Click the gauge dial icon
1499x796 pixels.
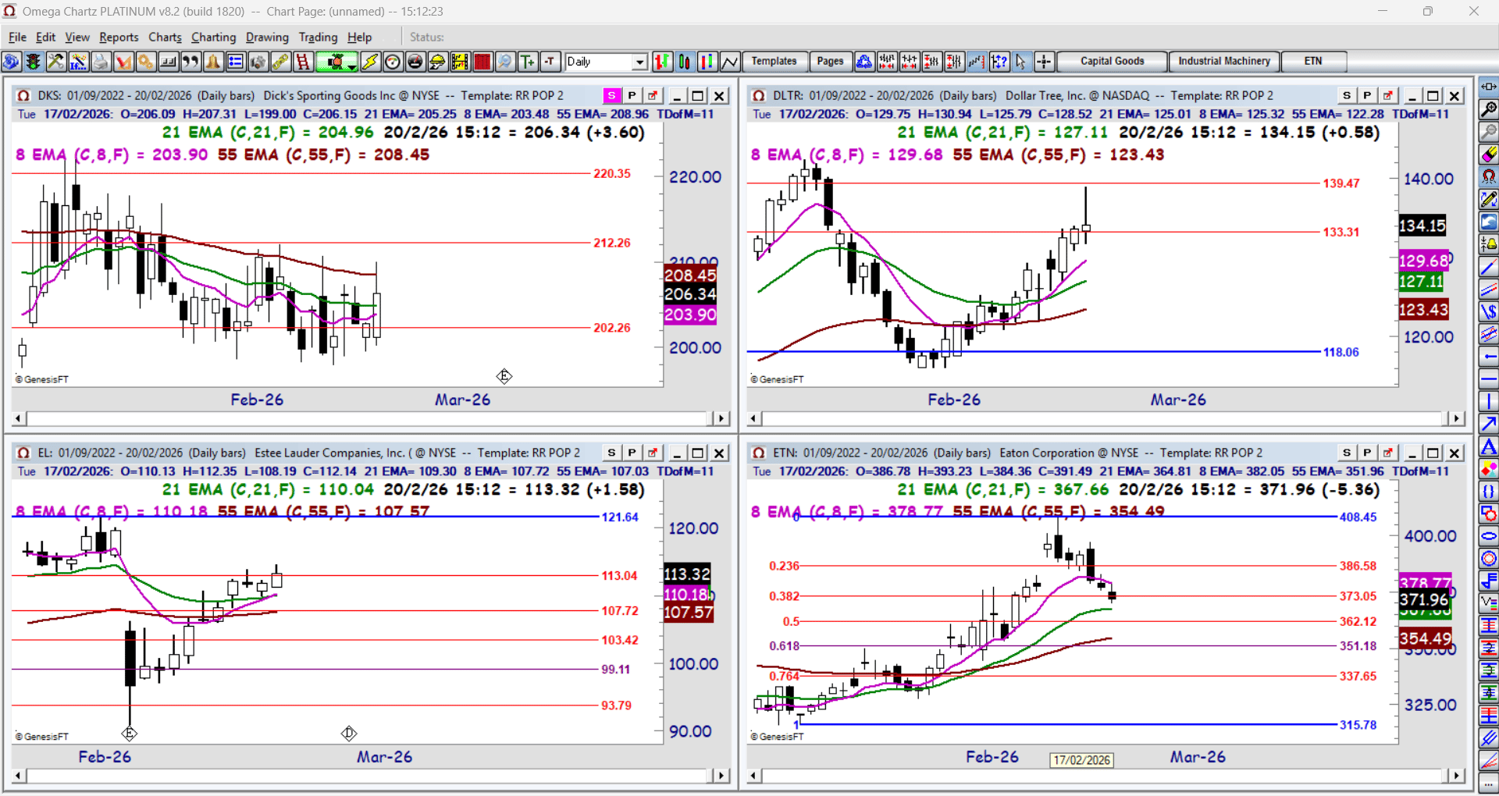click(x=393, y=62)
